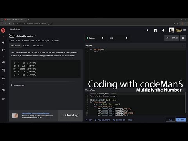Open the Python language dropdown

[x=95, y=38]
